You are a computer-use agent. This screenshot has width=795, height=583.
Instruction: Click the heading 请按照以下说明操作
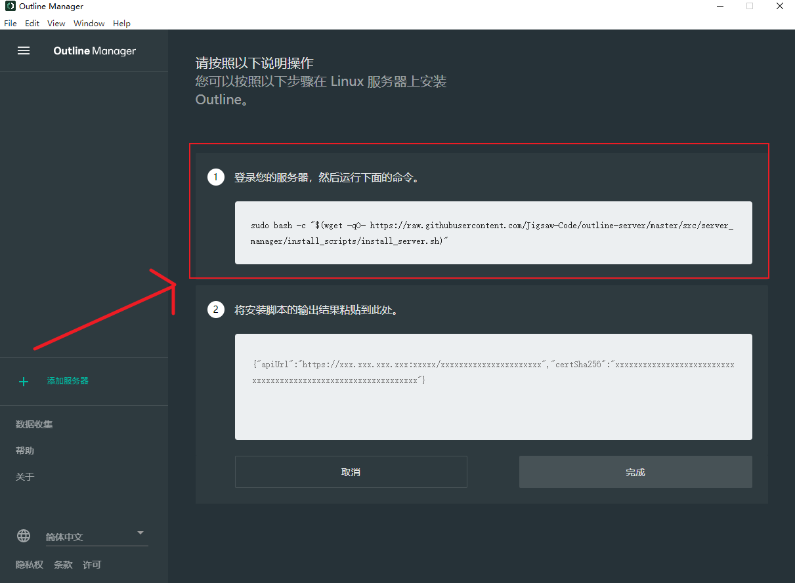pos(255,64)
